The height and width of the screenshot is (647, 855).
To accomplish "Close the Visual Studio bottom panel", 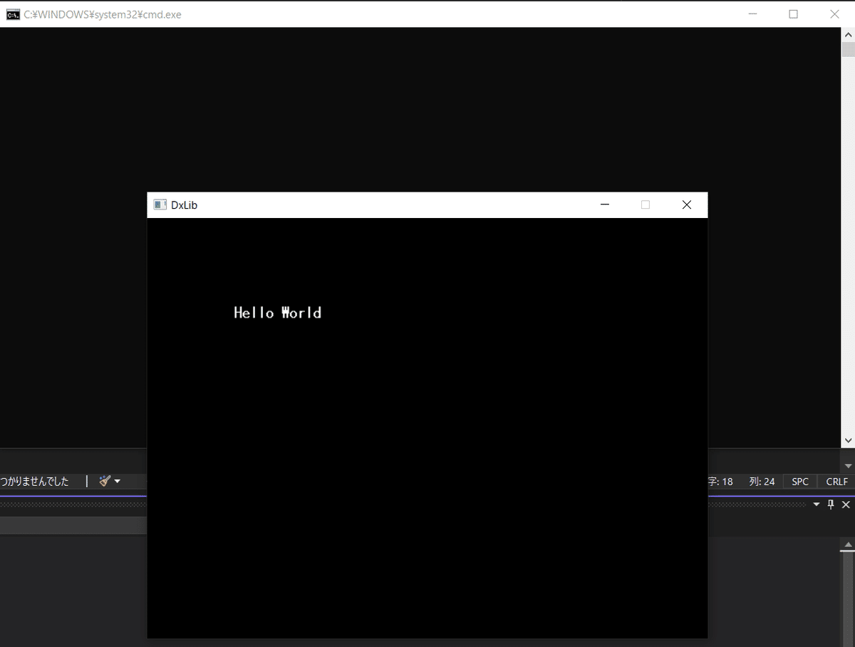I will pos(846,504).
